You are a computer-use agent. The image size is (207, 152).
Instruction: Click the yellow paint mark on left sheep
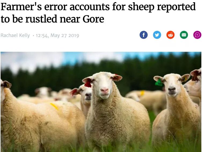(x=55, y=106)
